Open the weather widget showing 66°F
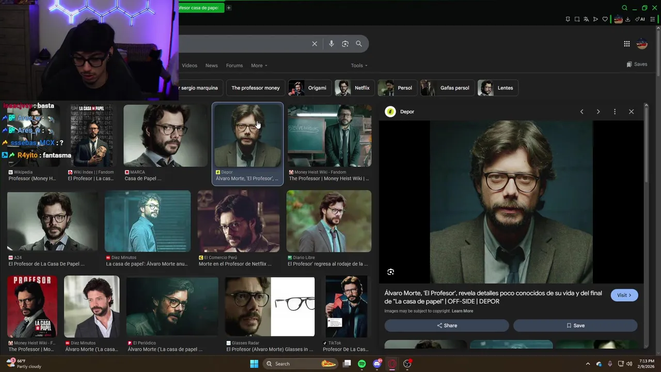661x372 pixels. click(23, 364)
